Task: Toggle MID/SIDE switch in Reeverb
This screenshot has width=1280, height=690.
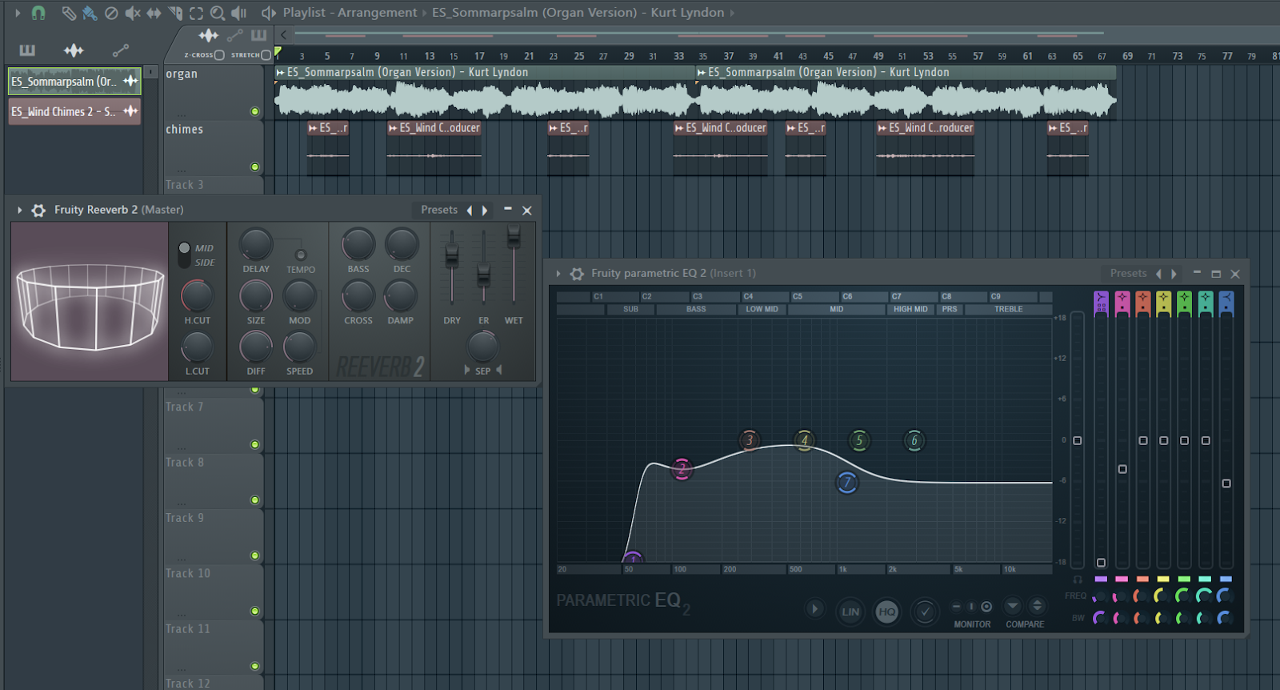Action: (184, 255)
